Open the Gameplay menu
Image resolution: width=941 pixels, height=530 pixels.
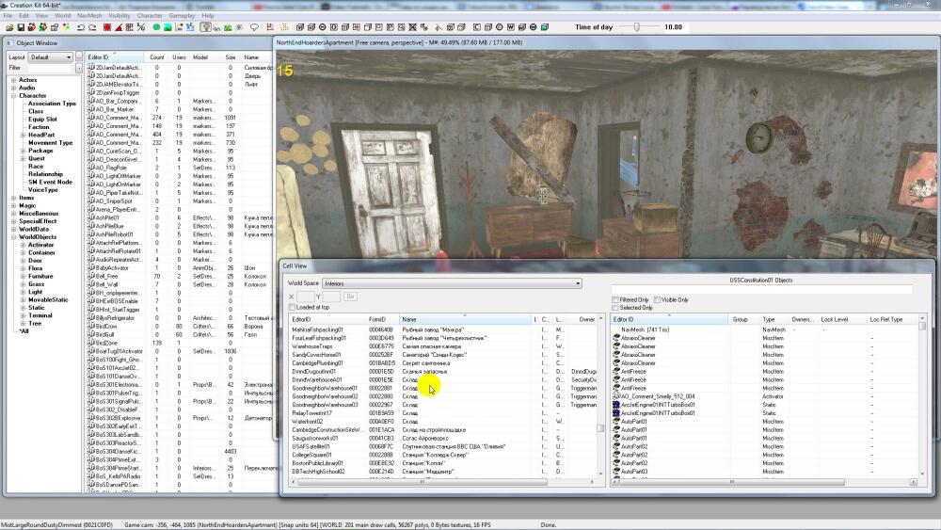[x=182, y=16]
